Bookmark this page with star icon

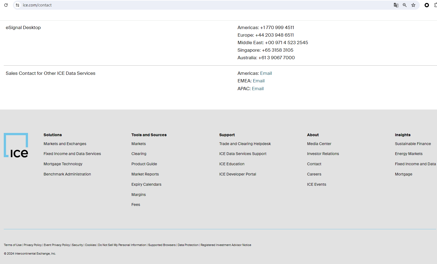tap(413, 5)
